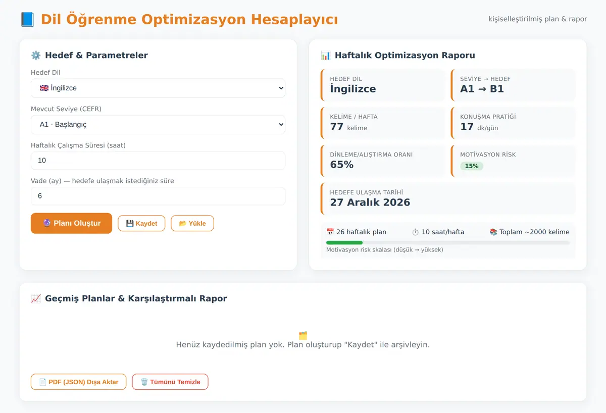Click the Dinleme/Alıştırma Oranı value 65%
Screen dimensions: 606x413
point(342,165)
